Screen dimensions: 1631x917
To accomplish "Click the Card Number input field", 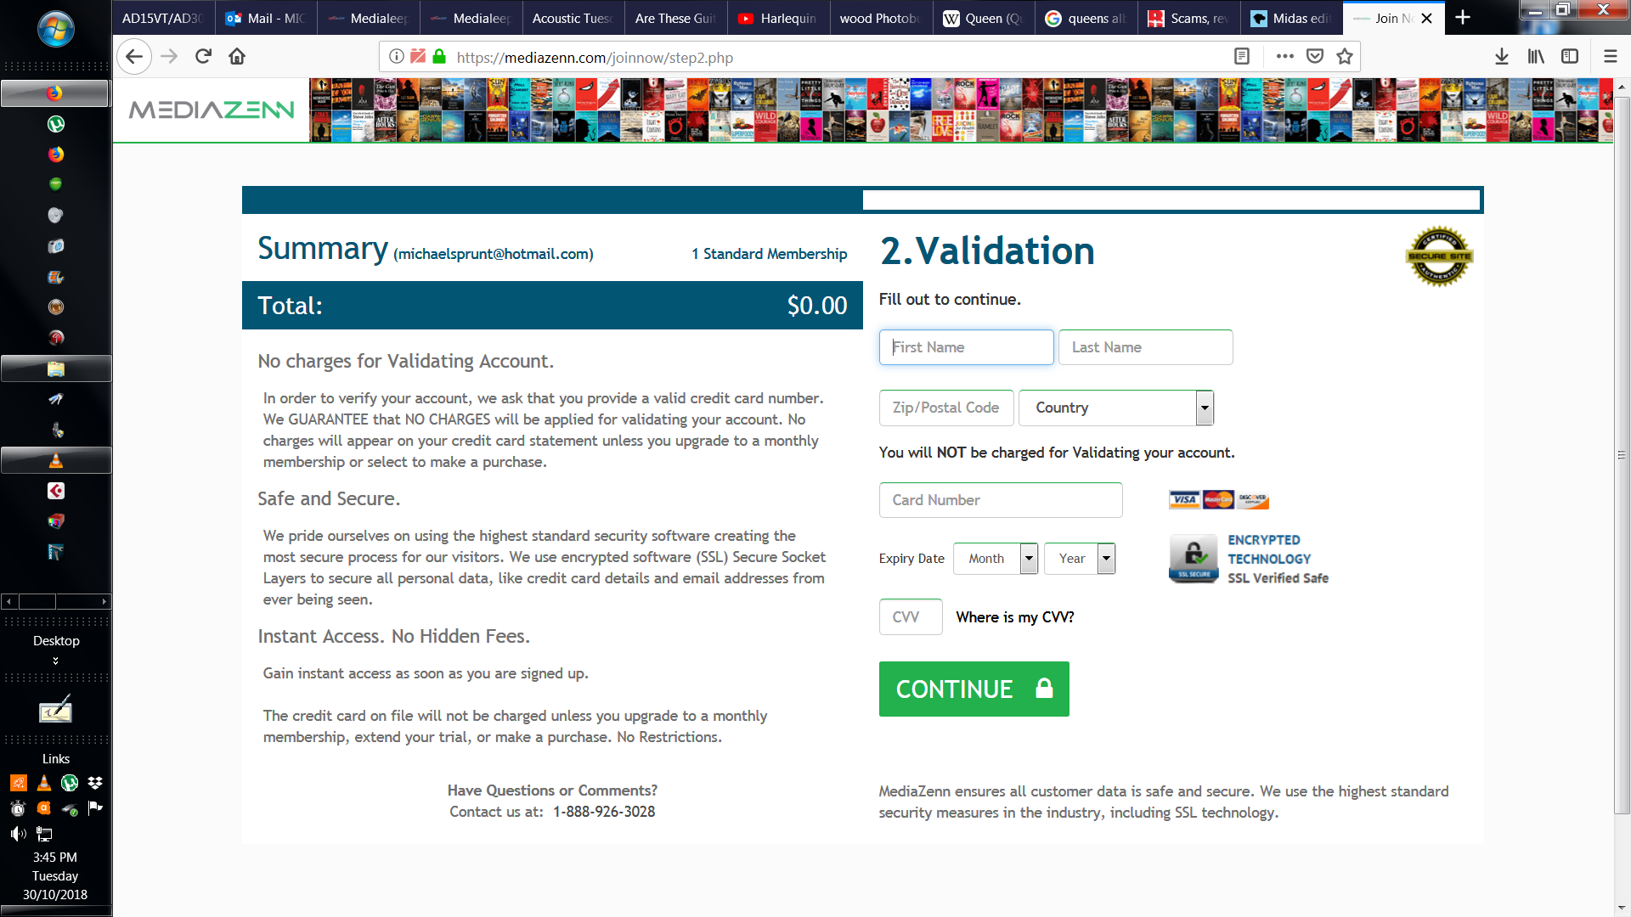I will (1001, 499).
